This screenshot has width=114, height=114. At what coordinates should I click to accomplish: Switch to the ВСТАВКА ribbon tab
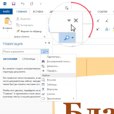click(38, 12)
